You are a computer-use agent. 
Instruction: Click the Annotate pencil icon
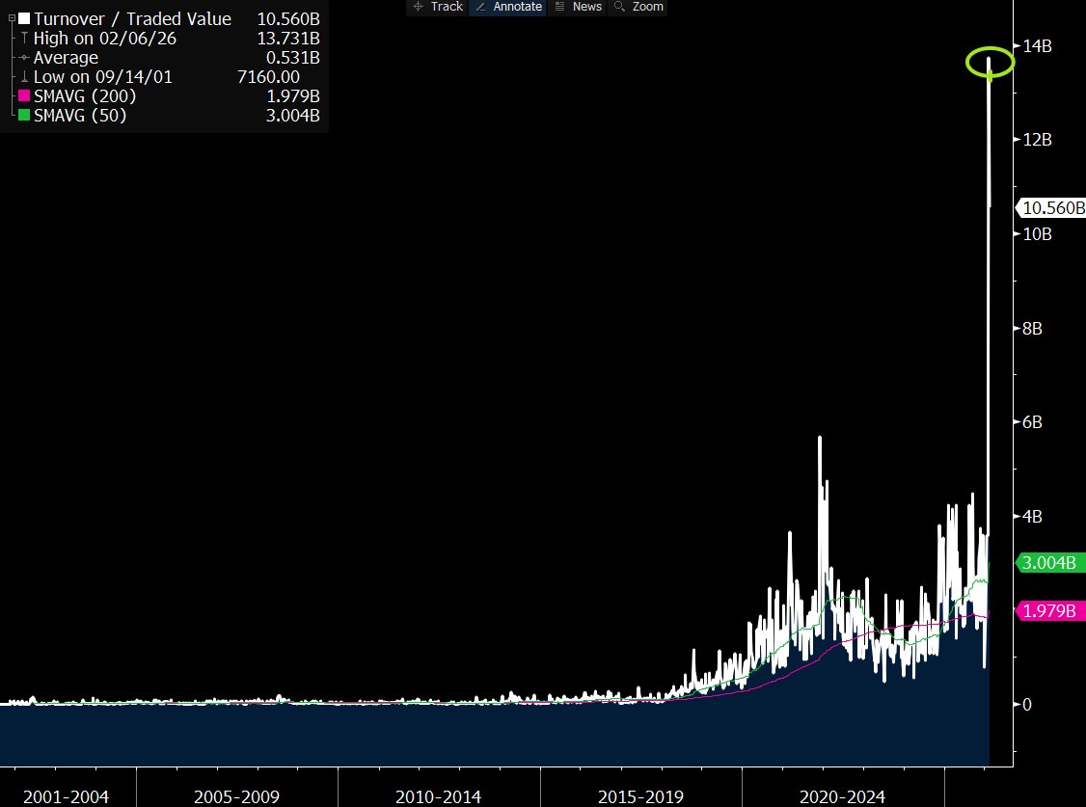[480, 6]
